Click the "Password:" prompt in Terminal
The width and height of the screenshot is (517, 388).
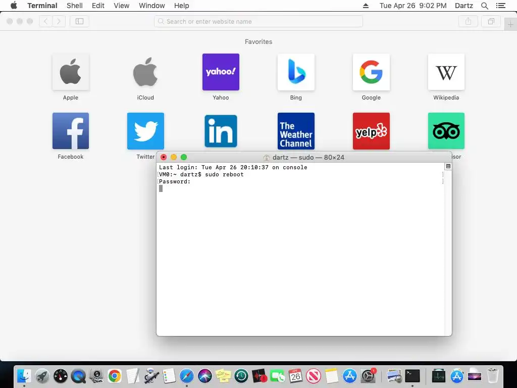[175, 182]
